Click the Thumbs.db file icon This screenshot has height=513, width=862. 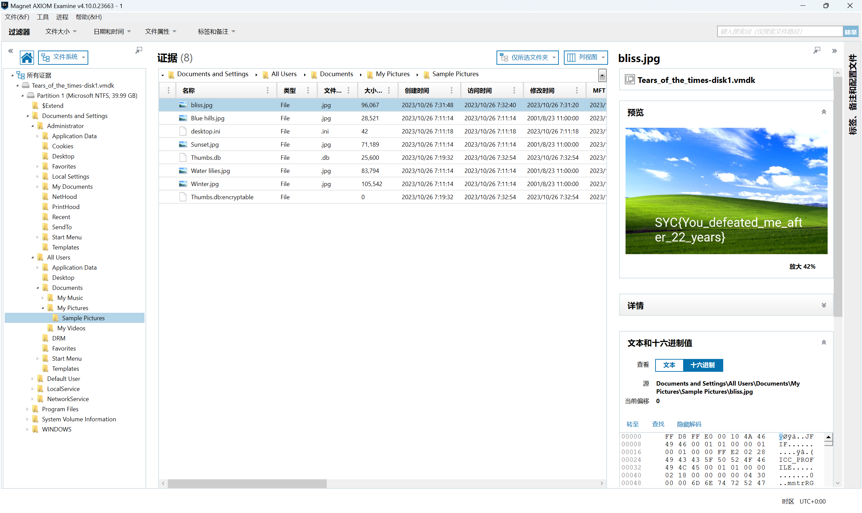click(183, 157)
